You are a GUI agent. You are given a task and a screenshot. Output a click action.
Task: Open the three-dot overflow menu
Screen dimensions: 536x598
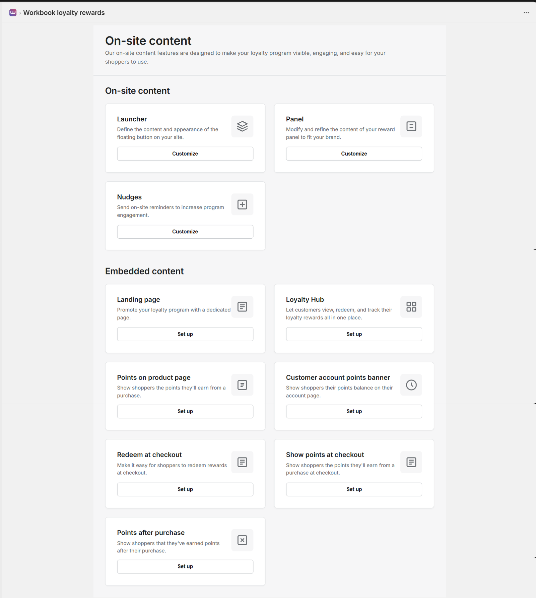click(526, 12)
